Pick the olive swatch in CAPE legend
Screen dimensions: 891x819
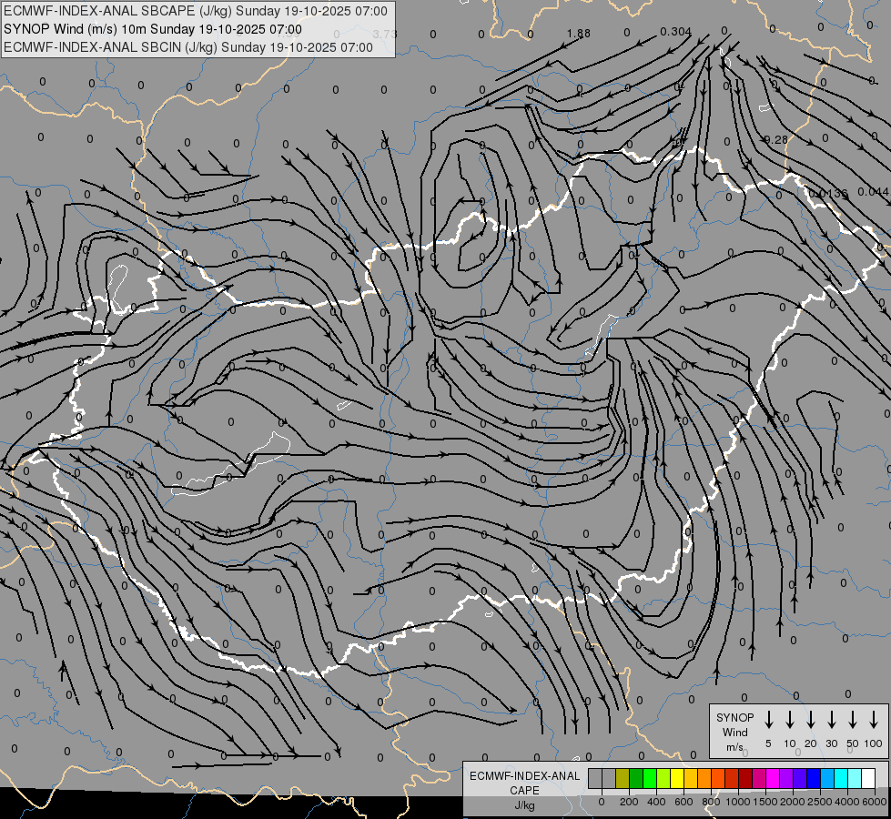pyautogui.click(x=623, y=778)
